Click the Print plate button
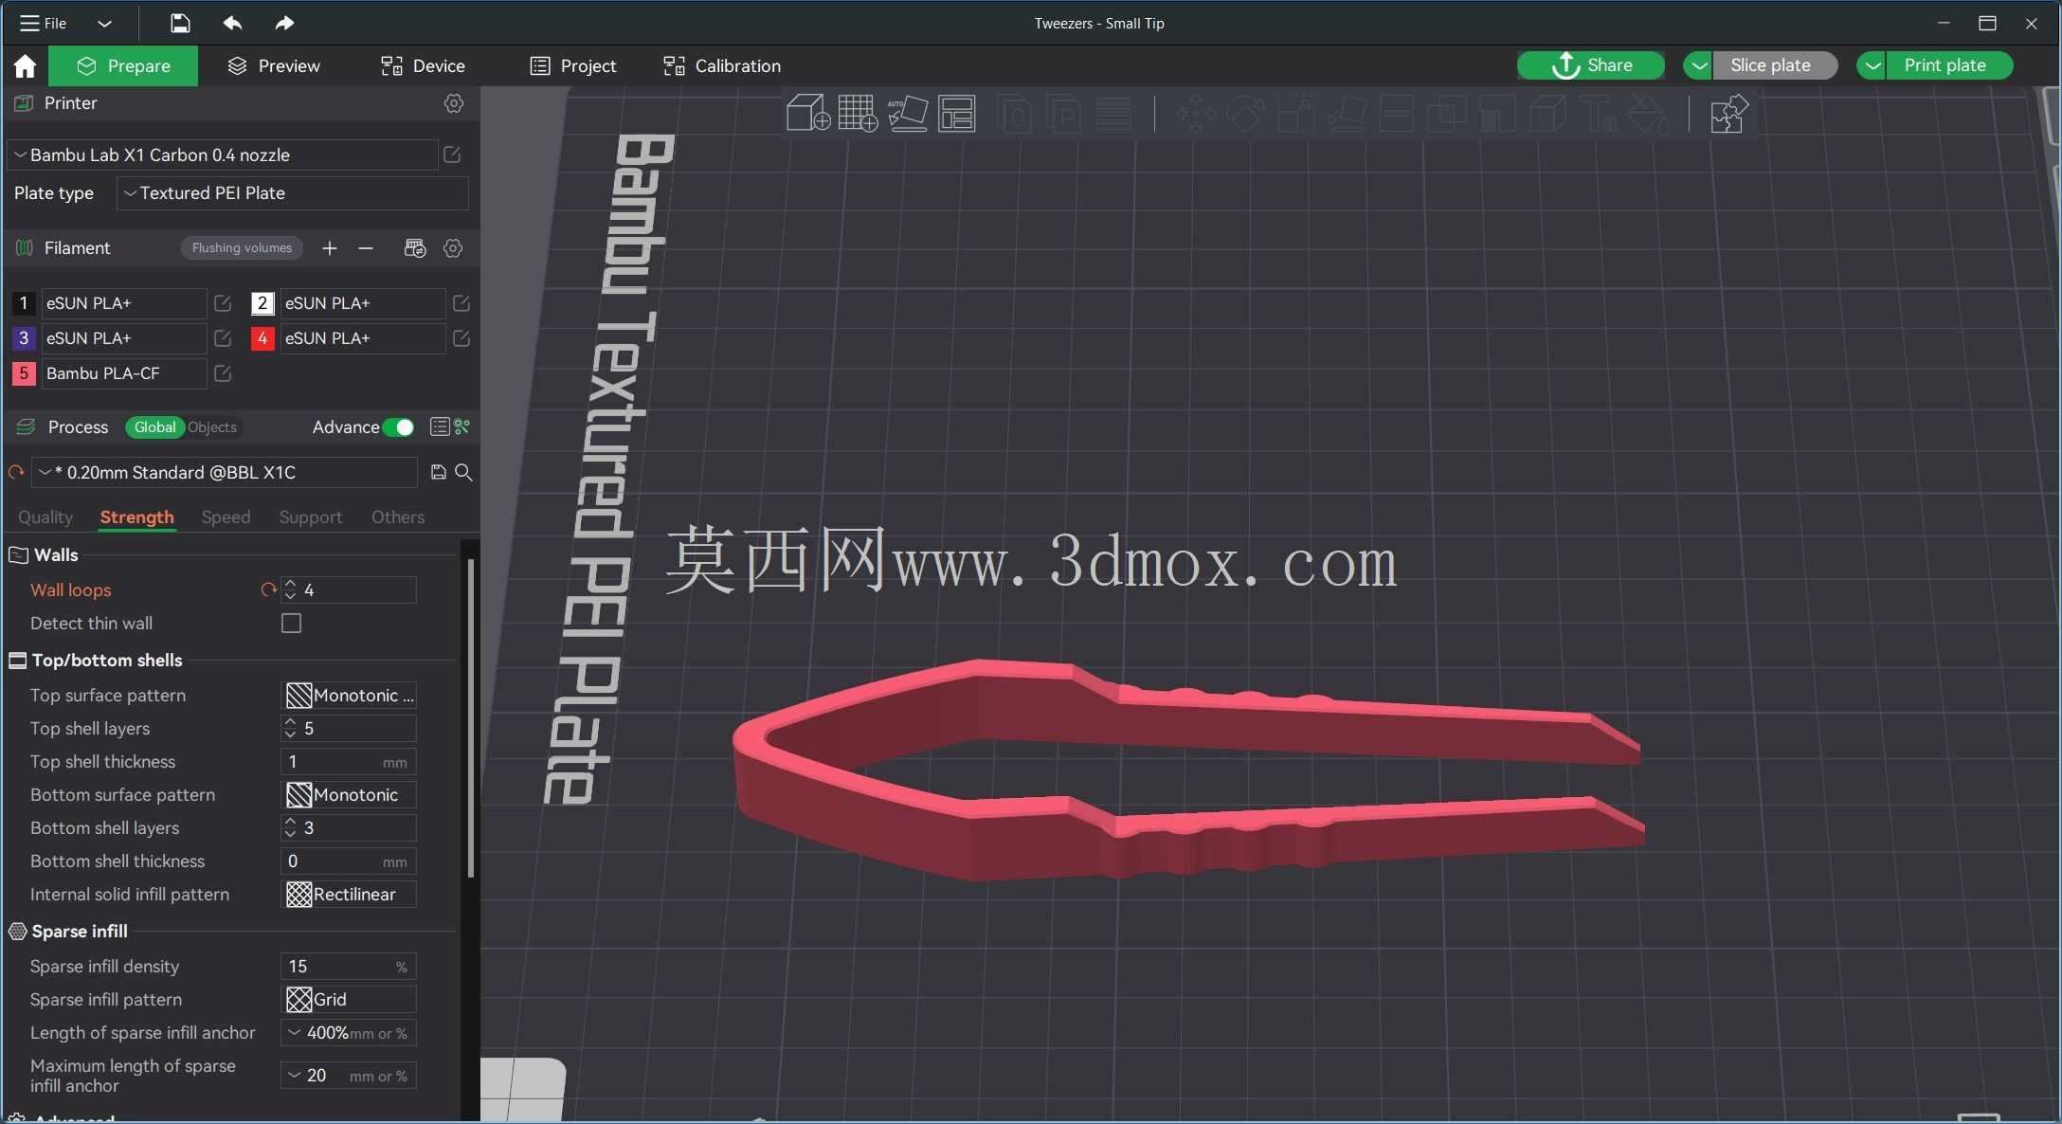The height and width of the screenshot is (1124, 2062). (1948, 65)
